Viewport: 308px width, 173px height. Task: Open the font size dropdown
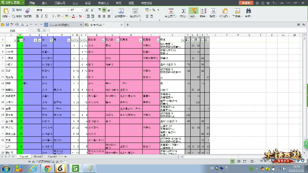pos(82,10)
